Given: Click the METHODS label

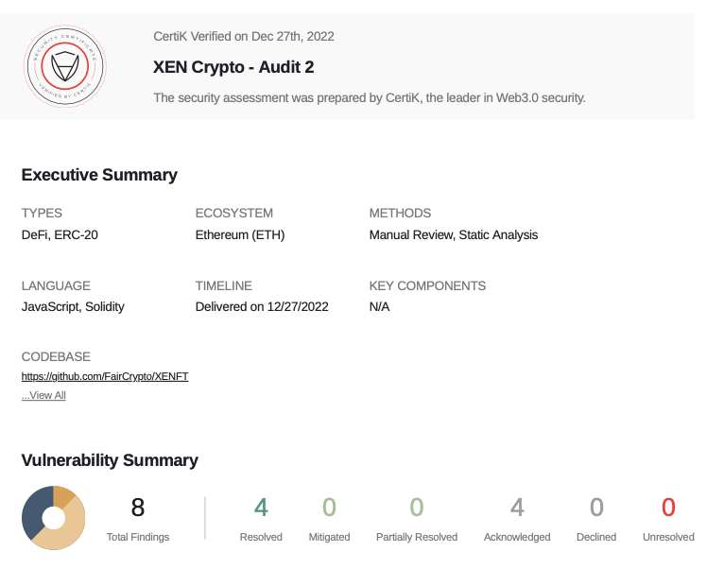Looking at the screenshot, I should [x=400, y=213].
